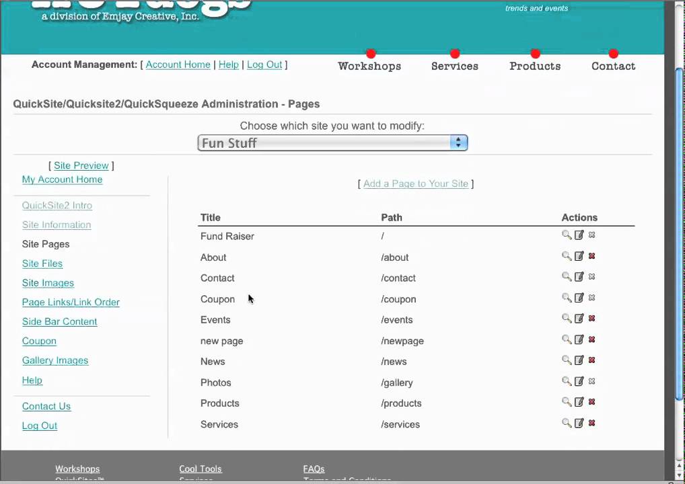Viewport: 685px width, 484px height.
Task: Open the Help link in Account Management
Action: [x=229, y=65]
